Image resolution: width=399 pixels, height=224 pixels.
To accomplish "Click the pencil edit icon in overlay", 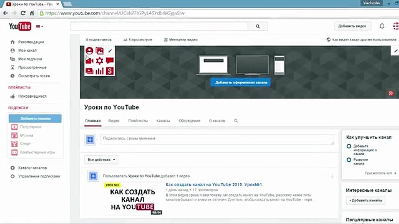I will point(110,51).
